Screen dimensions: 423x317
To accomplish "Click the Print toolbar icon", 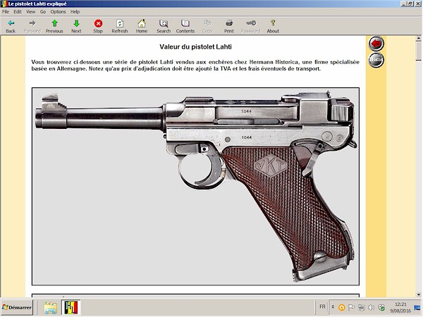I will click(x=229, y=23).
